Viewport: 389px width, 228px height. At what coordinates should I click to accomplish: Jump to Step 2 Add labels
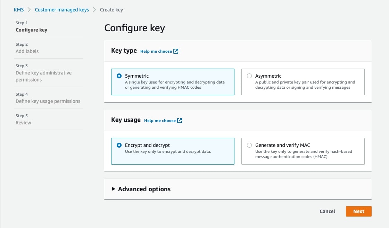(27, 51)
